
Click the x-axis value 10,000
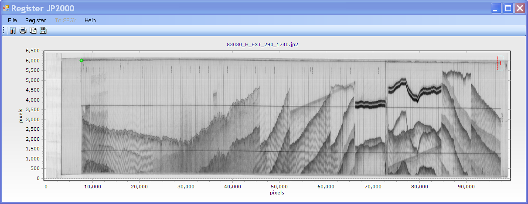[92, 186]
